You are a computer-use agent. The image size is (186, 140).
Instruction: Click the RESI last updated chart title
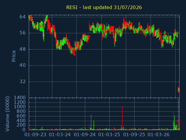pos(104,7)
